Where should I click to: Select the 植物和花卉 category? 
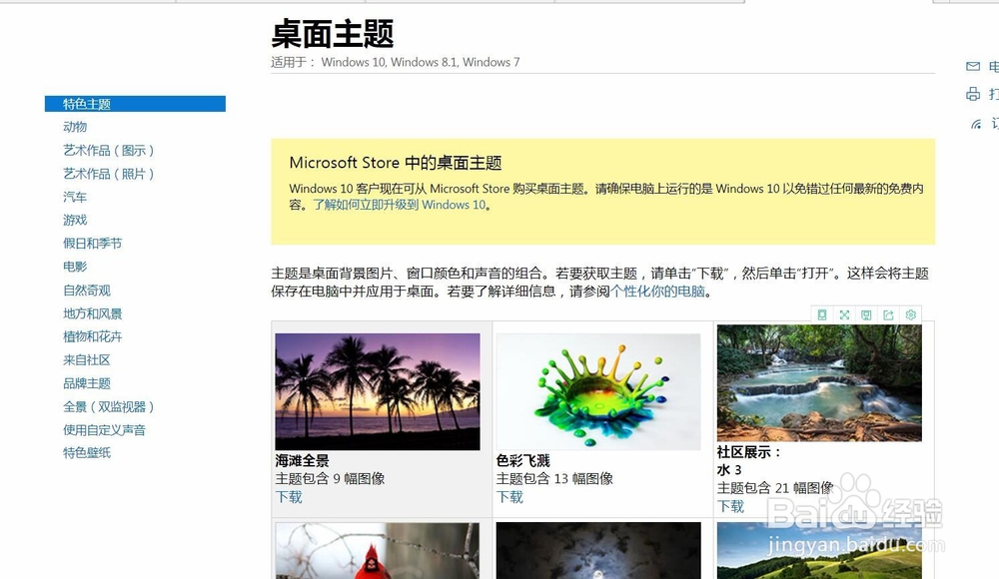coord(92,336)
